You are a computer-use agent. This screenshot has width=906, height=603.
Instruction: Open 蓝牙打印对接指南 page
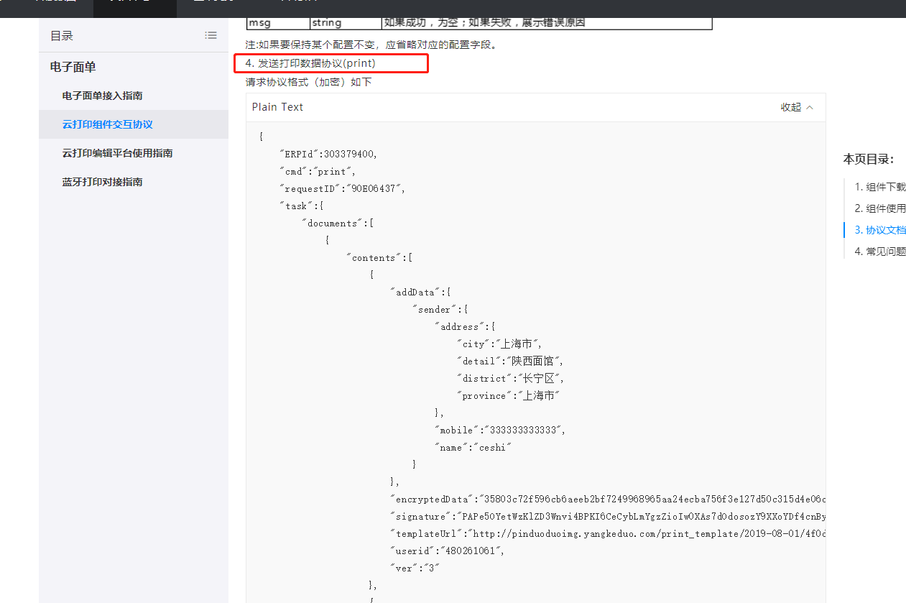click(x=102, y=182)
